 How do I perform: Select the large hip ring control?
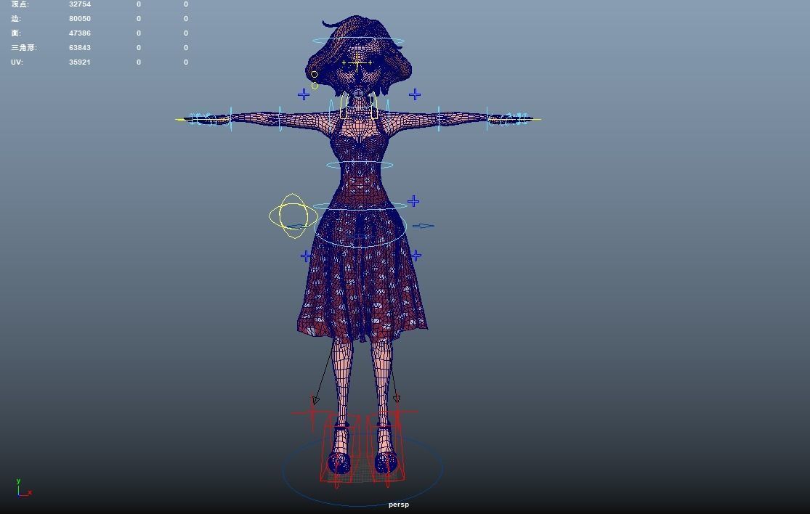point(360,226)
